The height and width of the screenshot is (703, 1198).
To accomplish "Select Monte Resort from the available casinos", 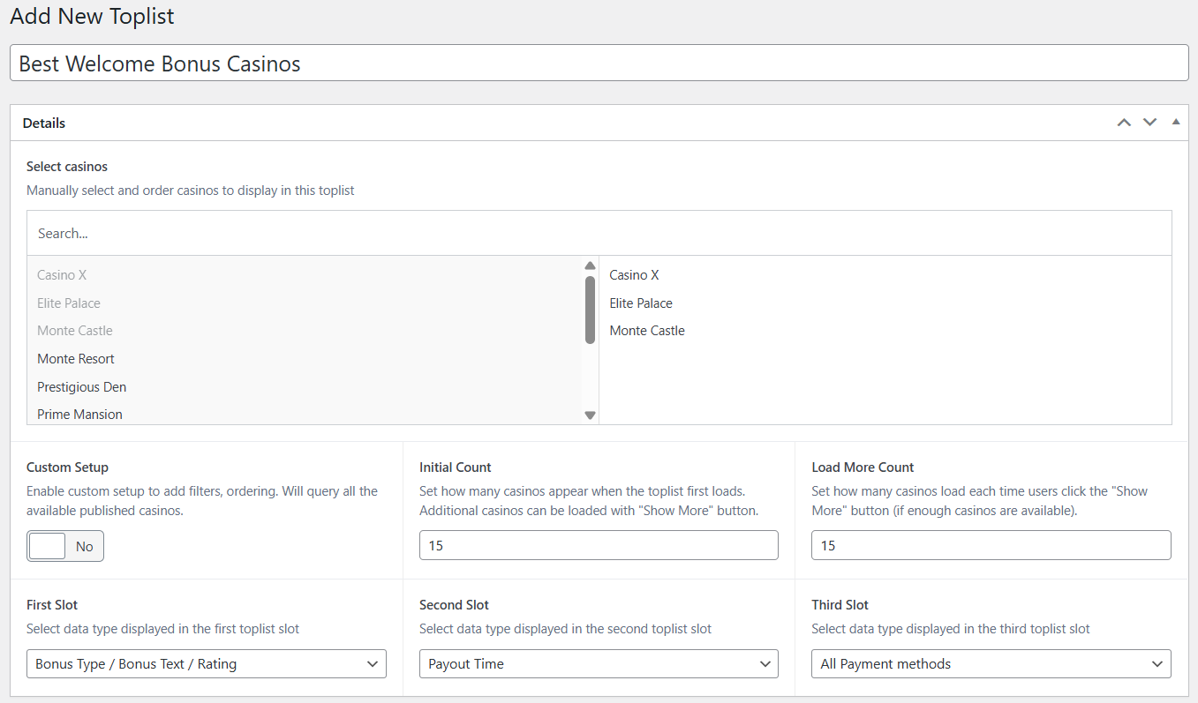I will 76,358.
